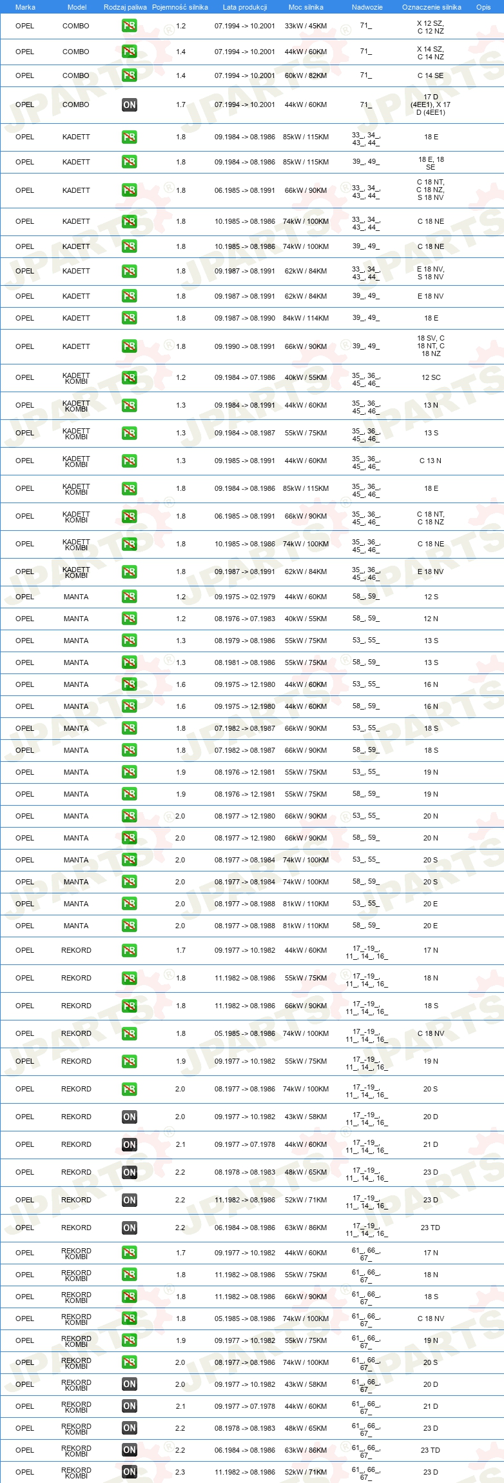Select the power value '60kW / 82KM'

tap(306, 75)
